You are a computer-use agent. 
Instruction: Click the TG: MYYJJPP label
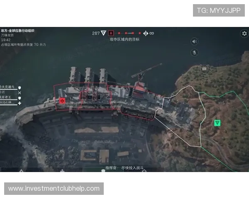pos(219,10)
